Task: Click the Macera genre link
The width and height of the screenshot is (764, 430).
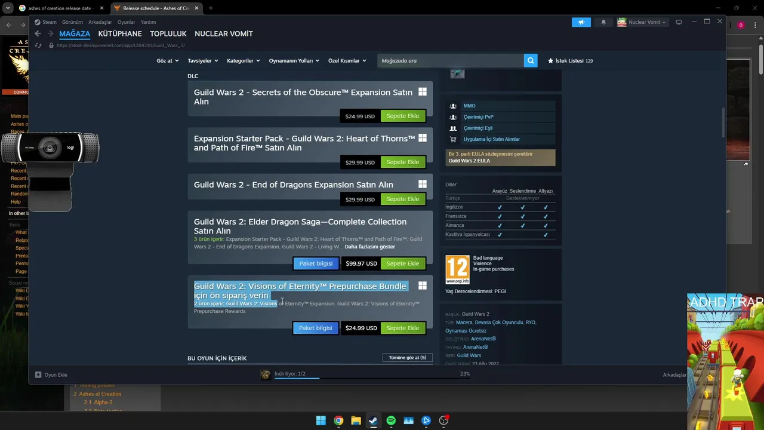Action: tap(464, 322)
